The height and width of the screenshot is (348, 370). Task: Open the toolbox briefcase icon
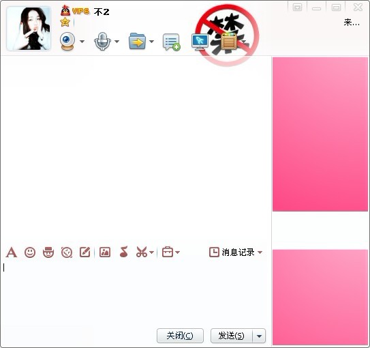tap(168, 252)
